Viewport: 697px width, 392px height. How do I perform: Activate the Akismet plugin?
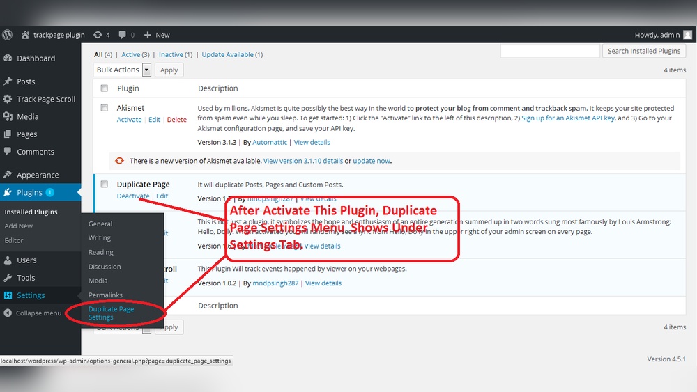point(130,120)
